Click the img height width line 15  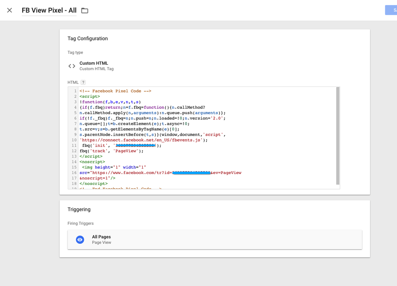pyautogui.click(x=114, y=167)
